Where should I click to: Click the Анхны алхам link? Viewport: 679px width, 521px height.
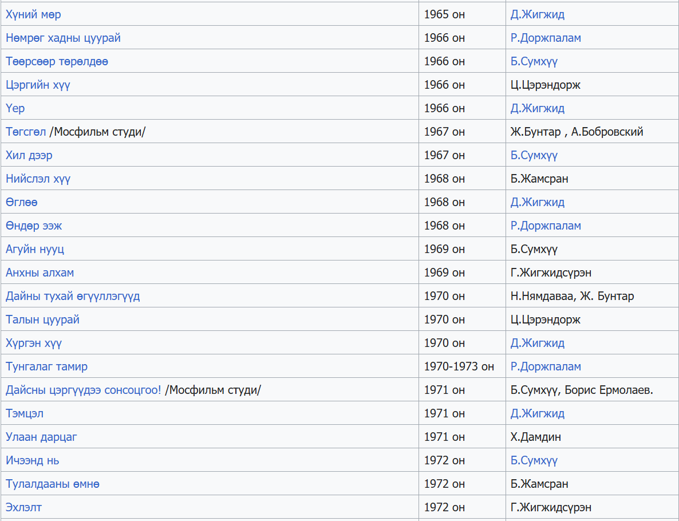40,272
